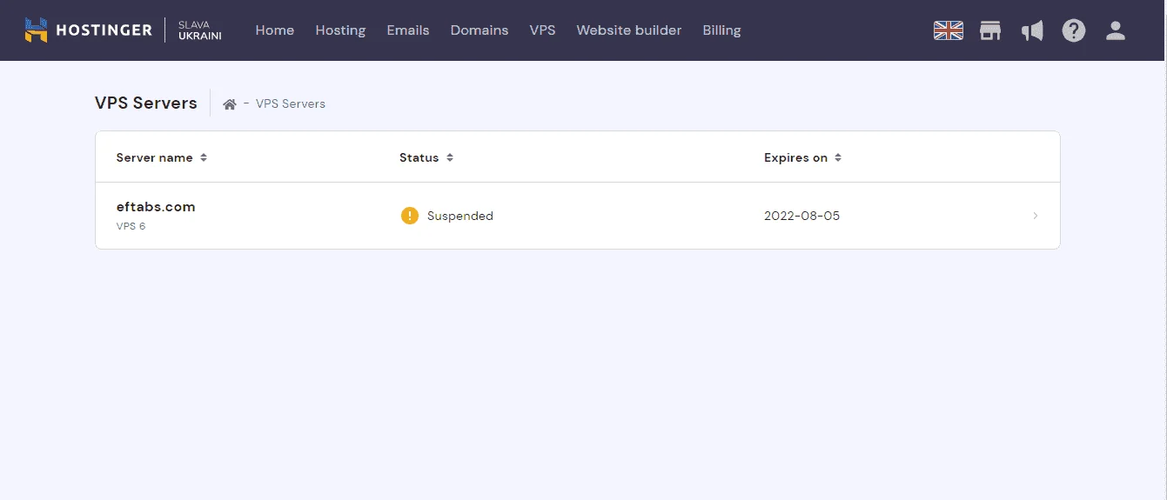Open the Emails menu
The image size is (1167, 500).
tap(408, 30)
